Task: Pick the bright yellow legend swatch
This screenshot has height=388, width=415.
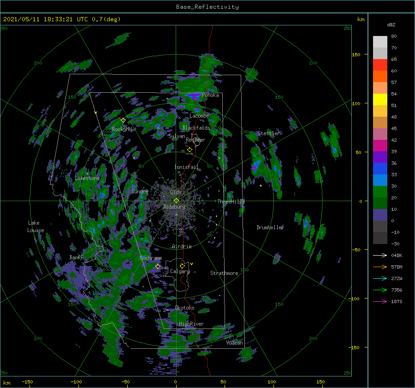Action: (380, 100)
